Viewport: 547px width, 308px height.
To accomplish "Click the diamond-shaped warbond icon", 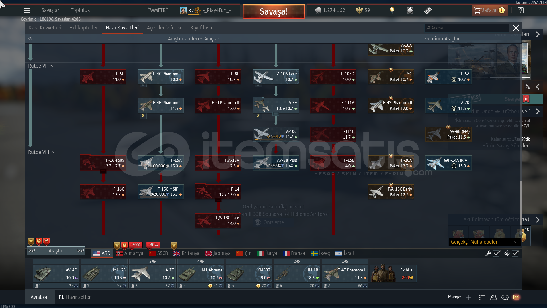I will 410,11.
